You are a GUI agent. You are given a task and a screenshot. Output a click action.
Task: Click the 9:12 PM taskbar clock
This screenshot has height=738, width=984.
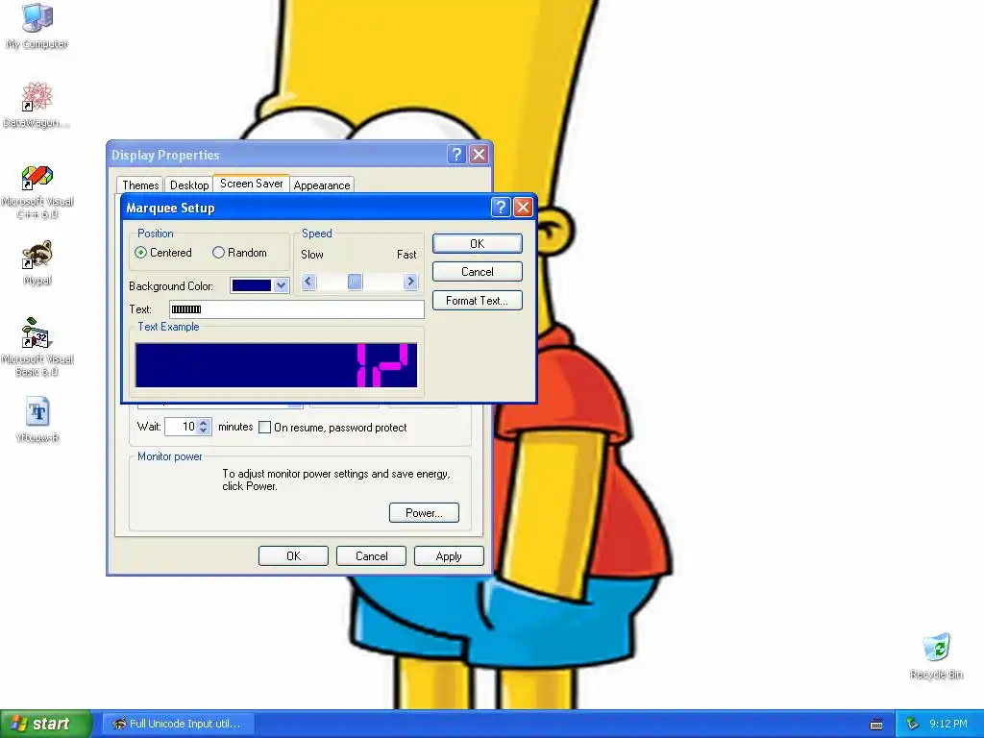click(x=947, y=724)
